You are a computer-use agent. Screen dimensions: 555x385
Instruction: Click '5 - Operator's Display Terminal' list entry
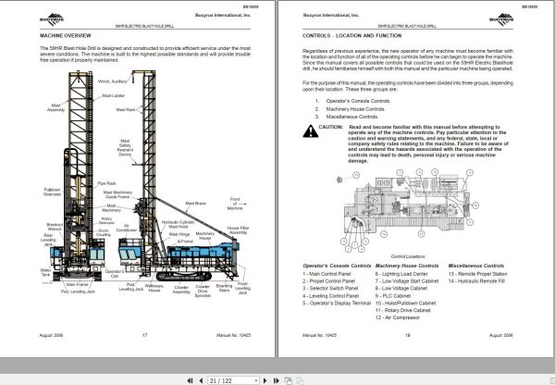point(337,304)
